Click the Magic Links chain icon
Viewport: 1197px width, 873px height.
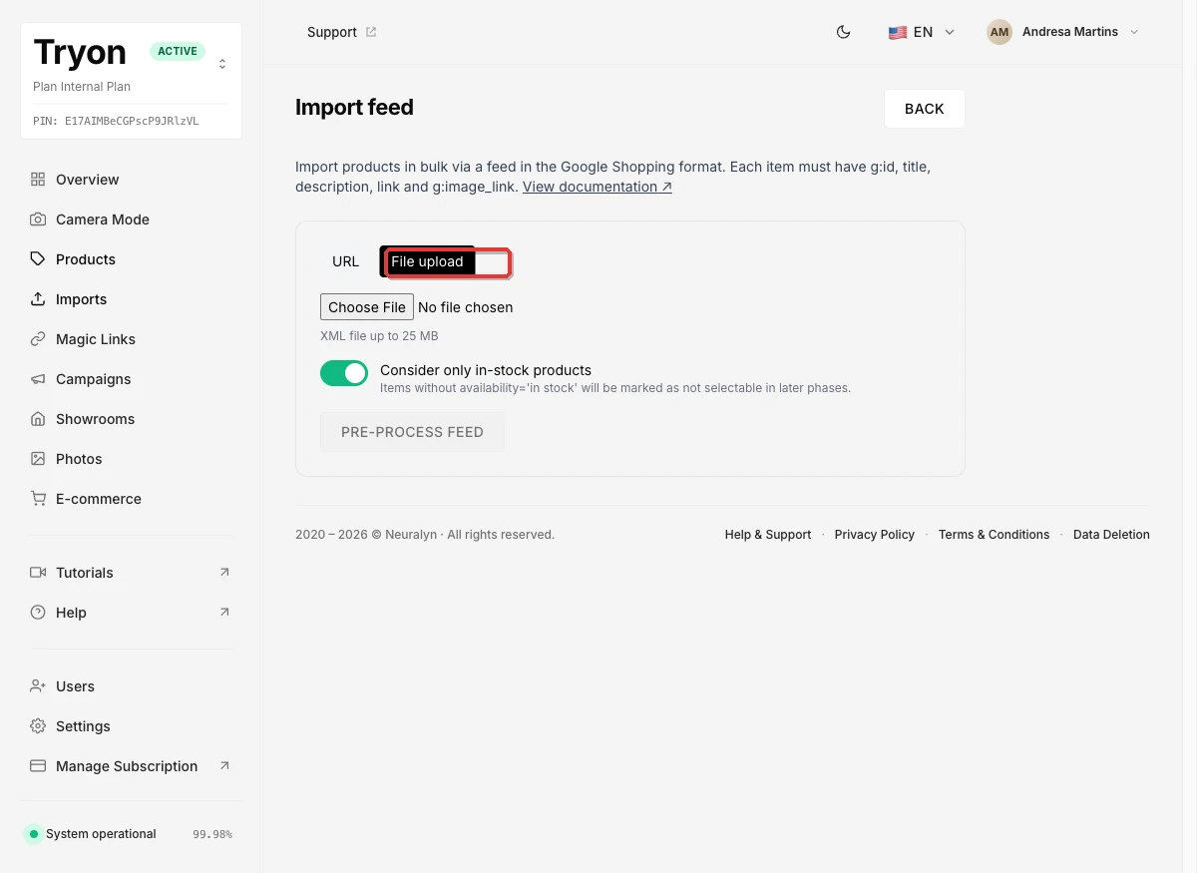tap(38, 339)
